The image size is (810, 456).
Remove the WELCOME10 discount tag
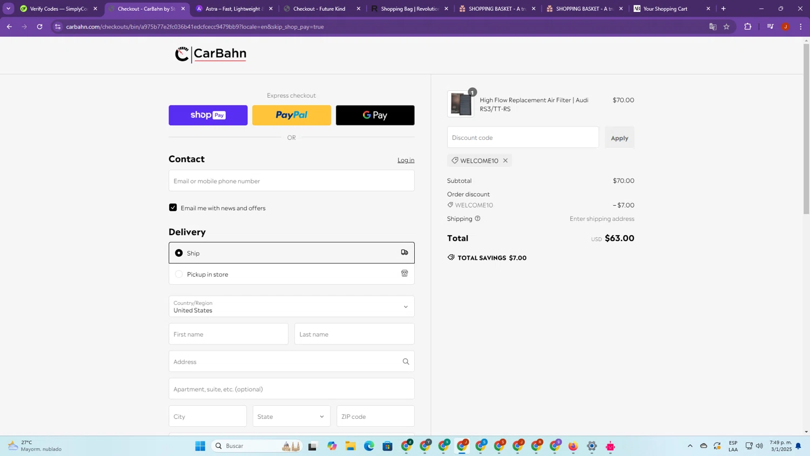(505, 160)
